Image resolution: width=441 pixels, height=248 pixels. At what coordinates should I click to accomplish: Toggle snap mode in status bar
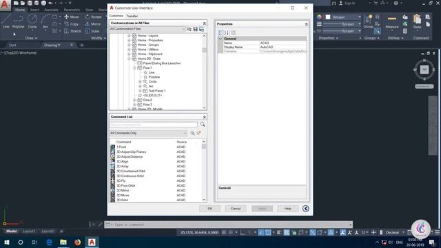click(231, 232)
